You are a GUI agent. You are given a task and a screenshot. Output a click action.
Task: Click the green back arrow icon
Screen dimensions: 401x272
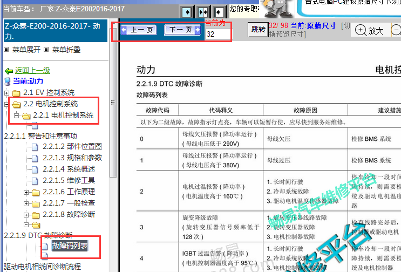pos(9,71)
